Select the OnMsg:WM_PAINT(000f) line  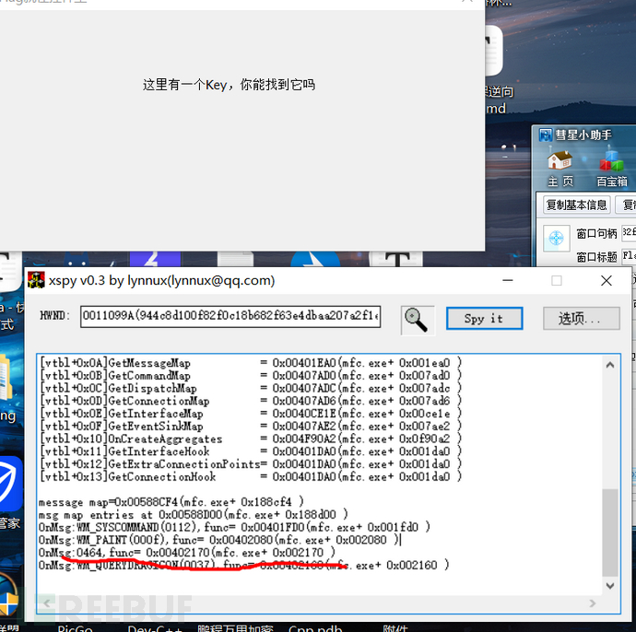[218, 540]
